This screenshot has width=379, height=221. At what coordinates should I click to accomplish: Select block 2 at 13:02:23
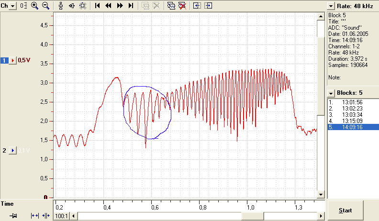tap(353, 109)
